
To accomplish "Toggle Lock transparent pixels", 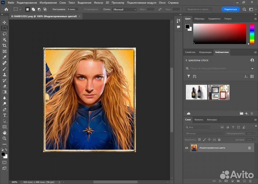I will point(200,140).
